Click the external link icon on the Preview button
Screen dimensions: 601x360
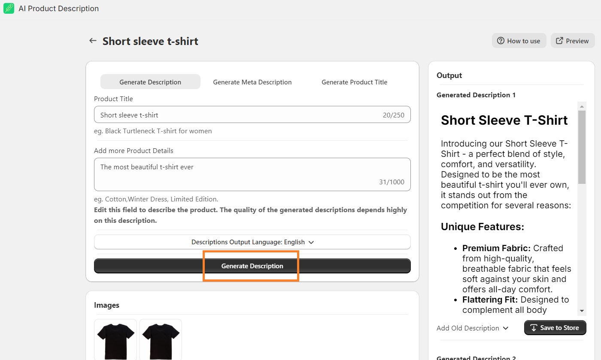559,40
